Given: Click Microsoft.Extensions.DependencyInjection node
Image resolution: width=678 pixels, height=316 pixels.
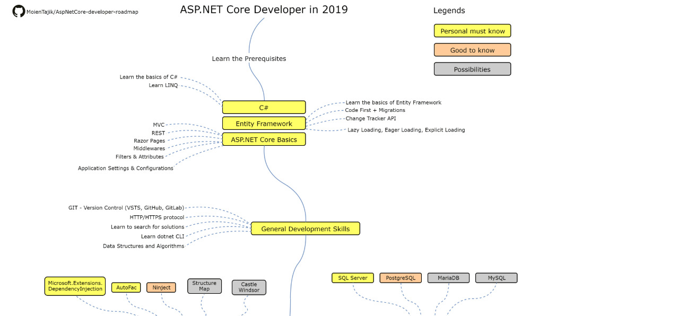Looking at the screenshot, I should [x=75, y=286].
